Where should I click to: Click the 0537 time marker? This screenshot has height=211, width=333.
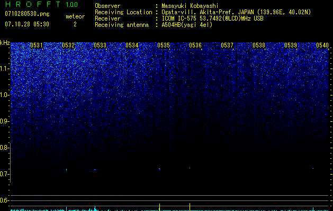point(227,45)
